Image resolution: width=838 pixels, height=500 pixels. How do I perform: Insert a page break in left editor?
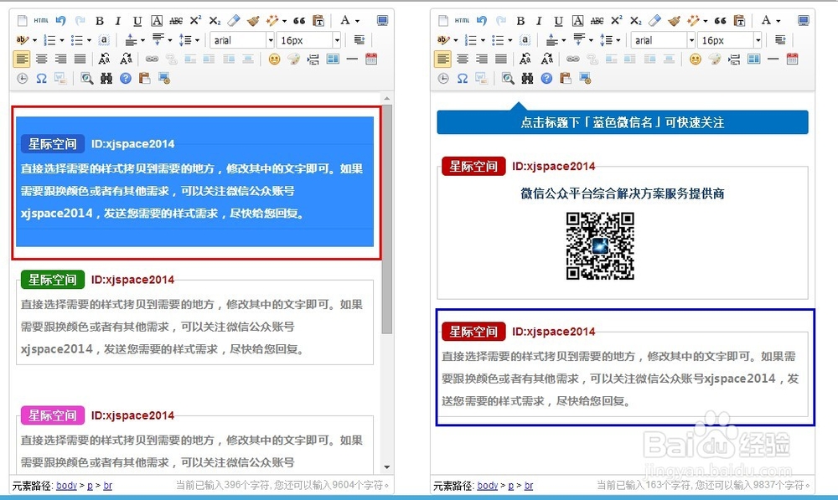coord(313,59)
